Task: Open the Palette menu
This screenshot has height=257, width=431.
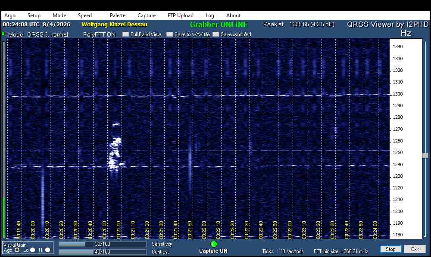Action: coord(118,15)
